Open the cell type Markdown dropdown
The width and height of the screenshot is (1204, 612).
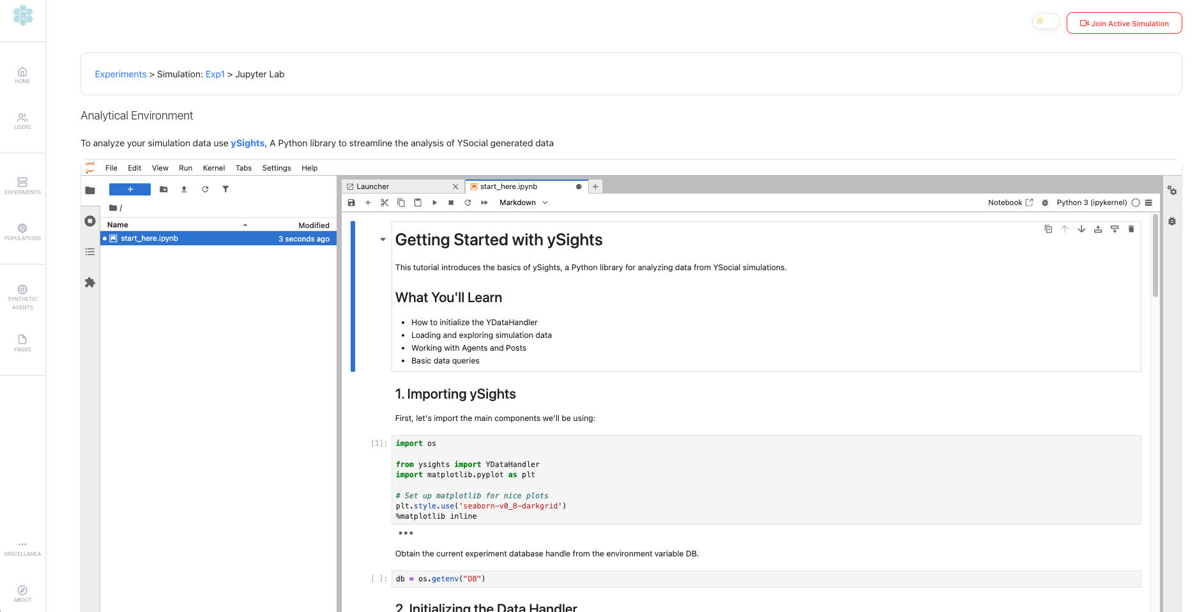click(523, 203)
